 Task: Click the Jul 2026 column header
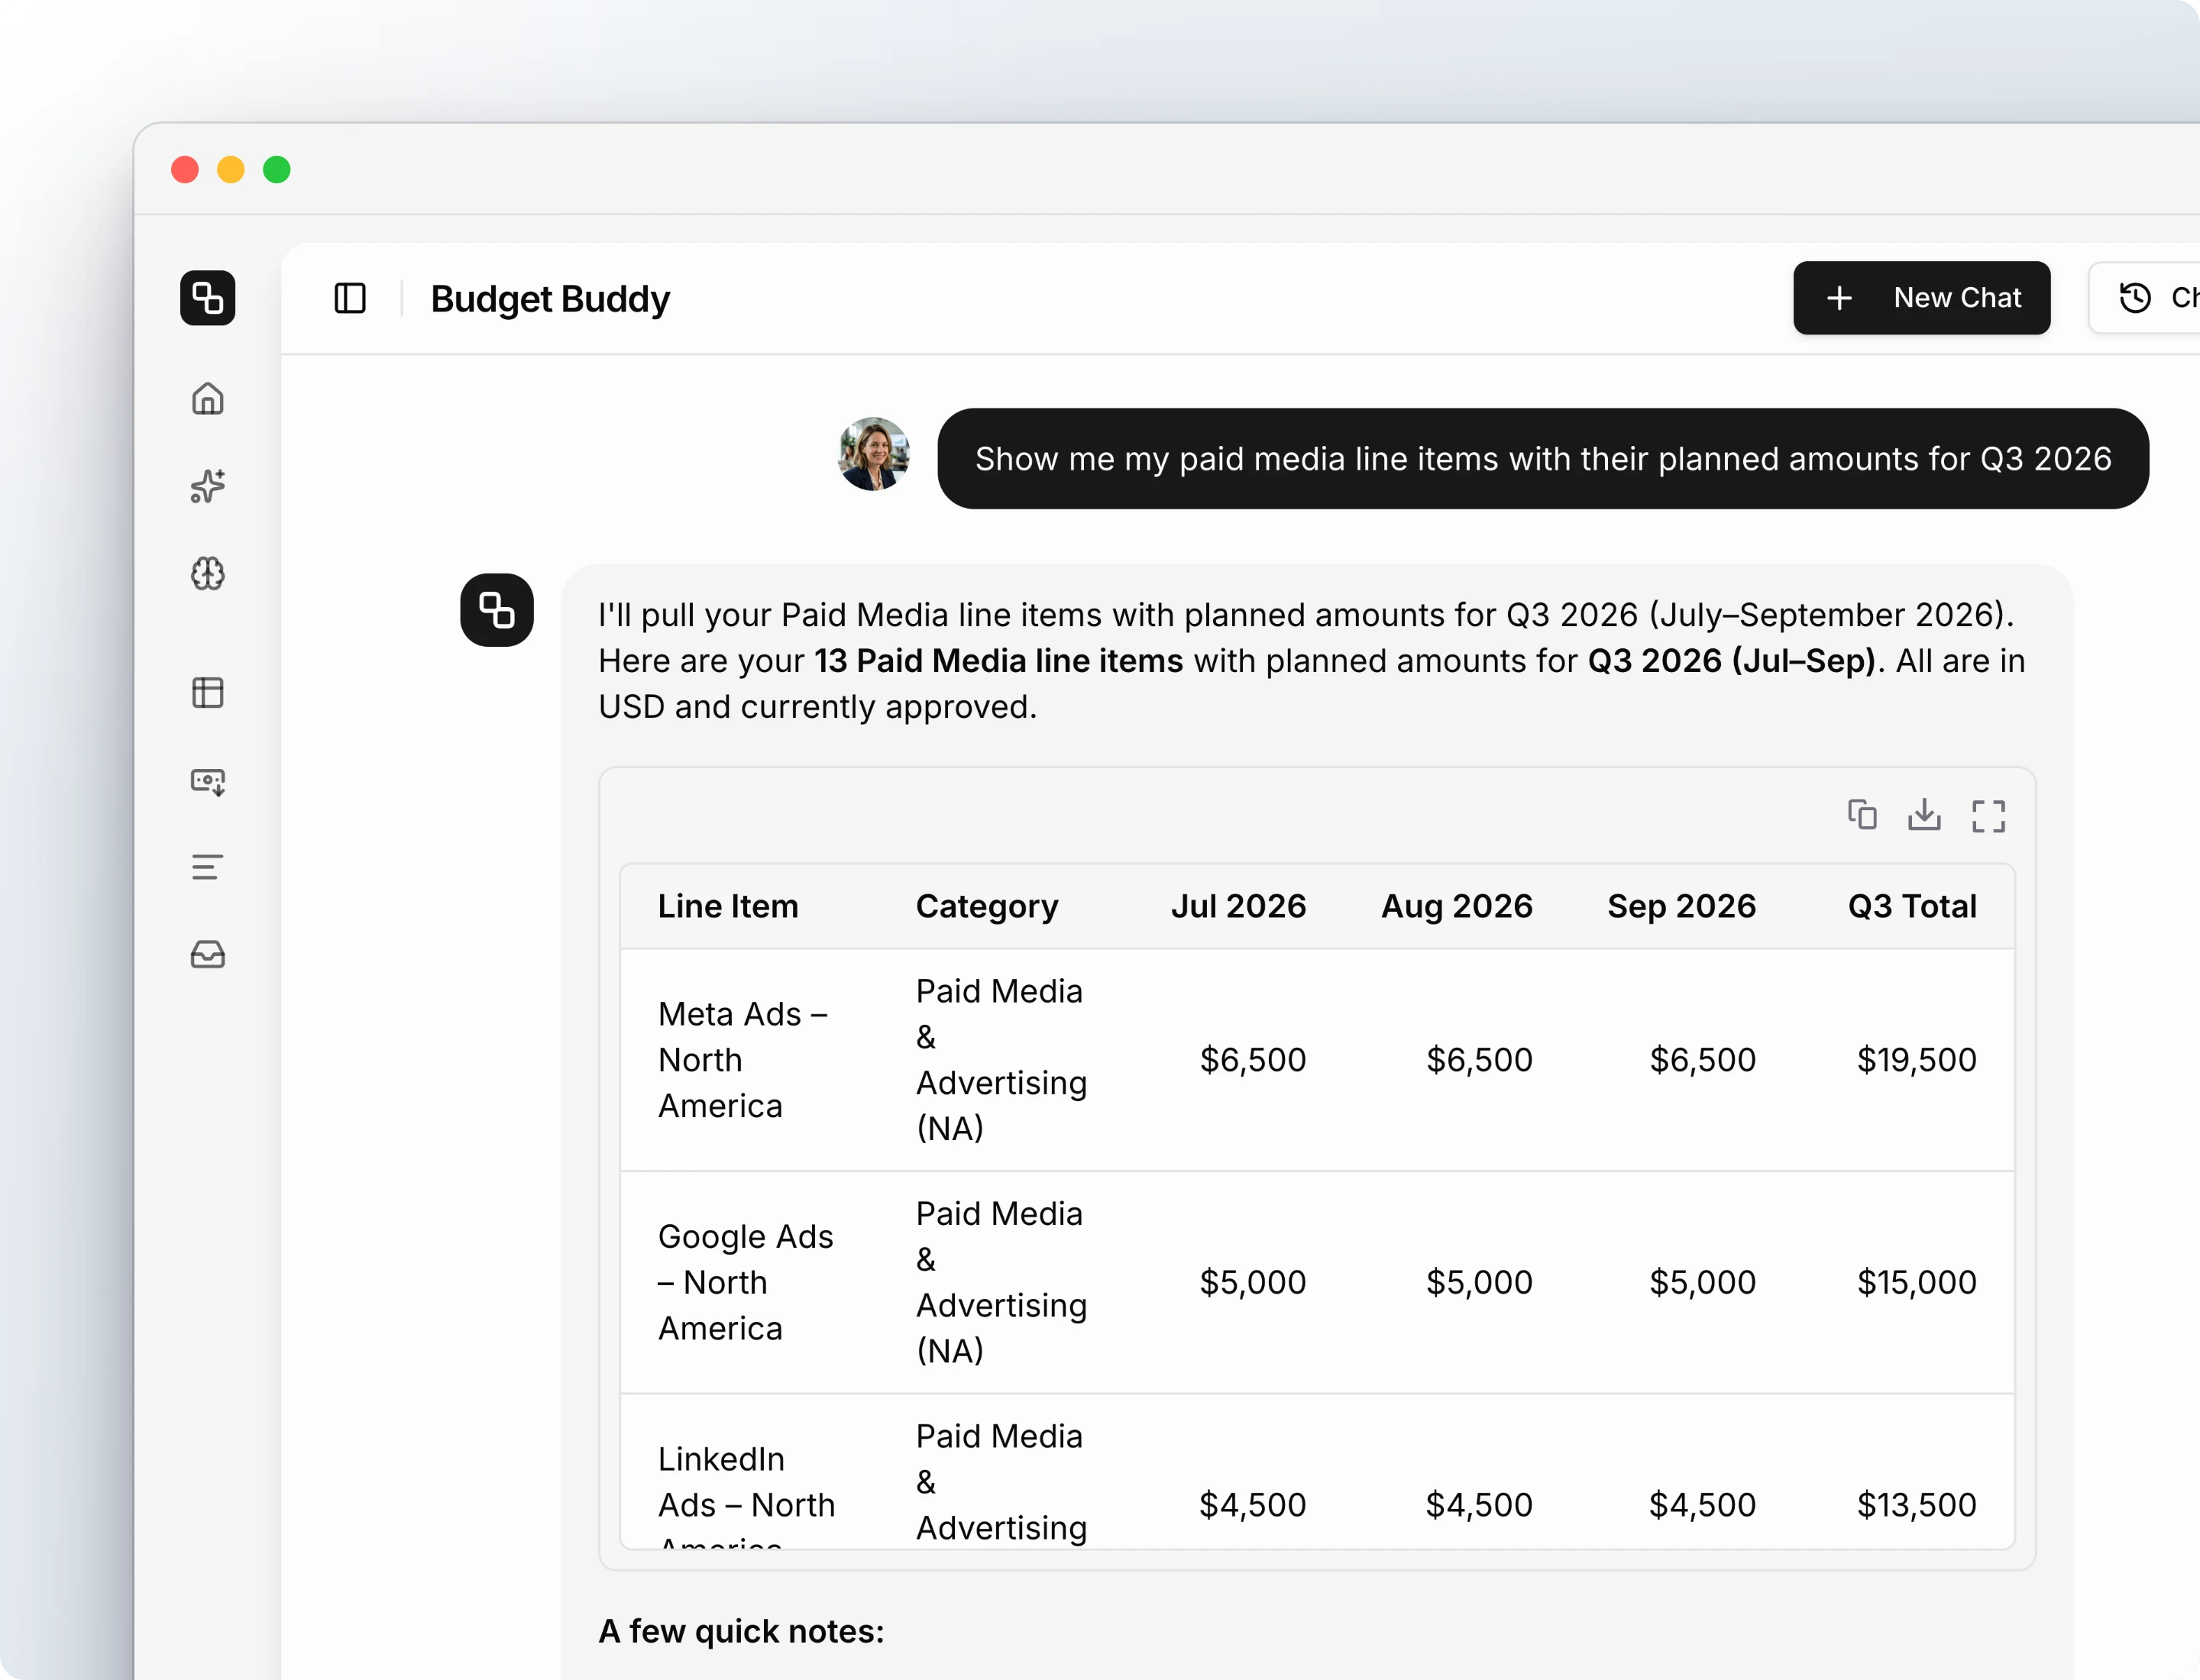coord(1238,906)
